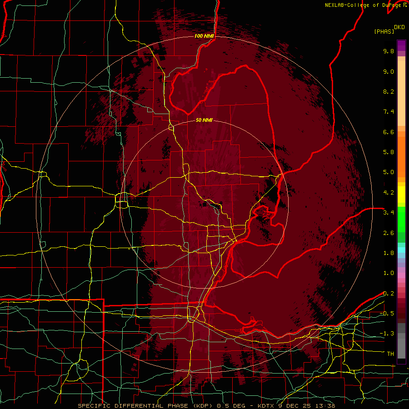Click the Specific Differential Phase (KDP) caption
This screenshot has width=409, height=409.
(145, 406)
